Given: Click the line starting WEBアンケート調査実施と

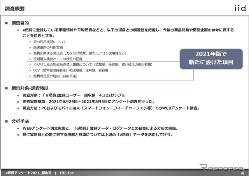Looking at the screenshot, I should [x=100, y=128].
